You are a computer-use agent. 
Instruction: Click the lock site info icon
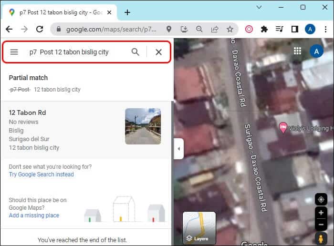[x=59, y=29]
